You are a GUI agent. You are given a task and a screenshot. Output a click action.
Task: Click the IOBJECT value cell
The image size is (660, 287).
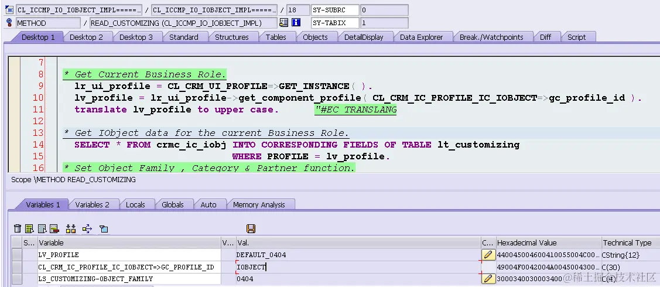tap(358, 267)
